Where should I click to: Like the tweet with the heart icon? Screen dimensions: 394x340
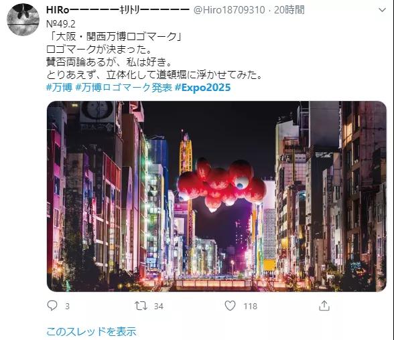click(230, 306)
